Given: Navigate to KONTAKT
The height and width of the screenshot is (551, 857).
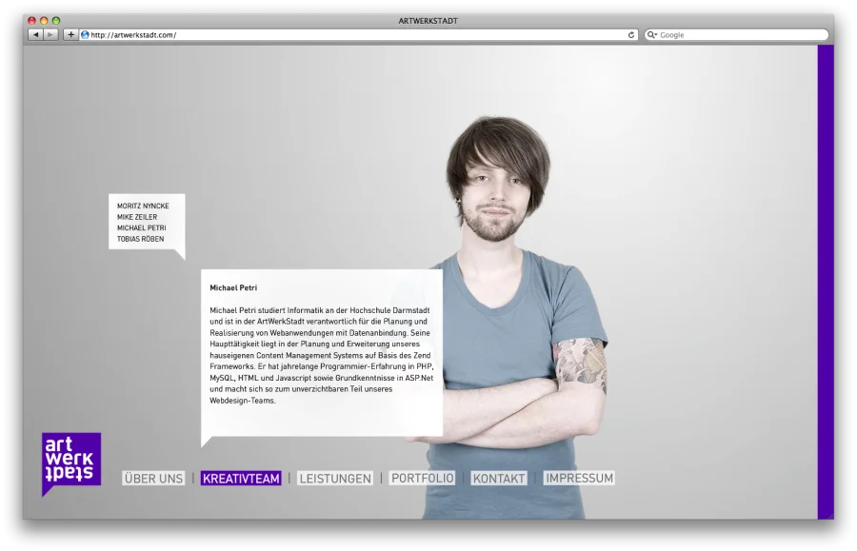Looking at the screenshot, I should 499,479.
